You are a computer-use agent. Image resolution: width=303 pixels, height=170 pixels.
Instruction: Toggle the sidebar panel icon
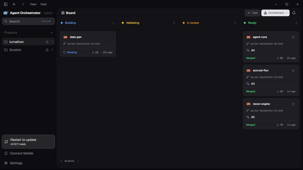point(6,4)
